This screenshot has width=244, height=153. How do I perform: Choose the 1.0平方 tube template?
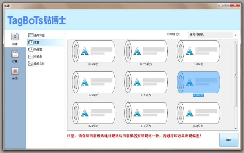[x=198, y=51]
